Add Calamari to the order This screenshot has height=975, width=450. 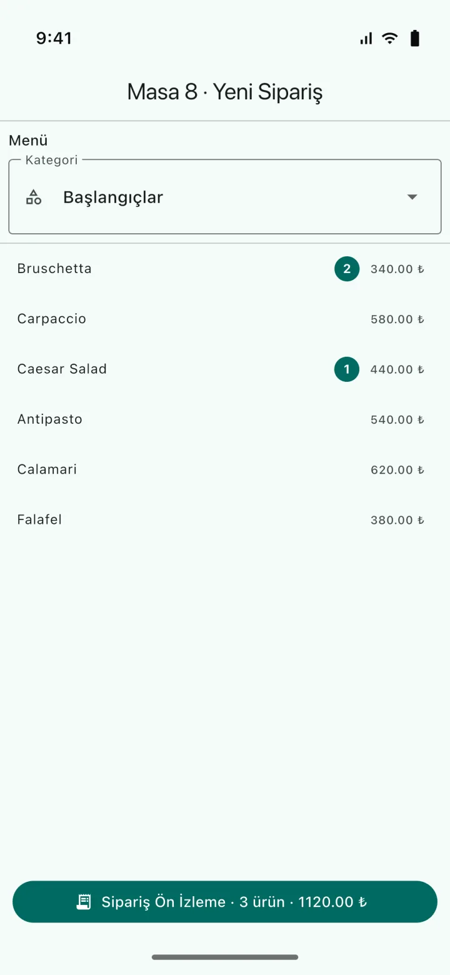coord(225,469)
